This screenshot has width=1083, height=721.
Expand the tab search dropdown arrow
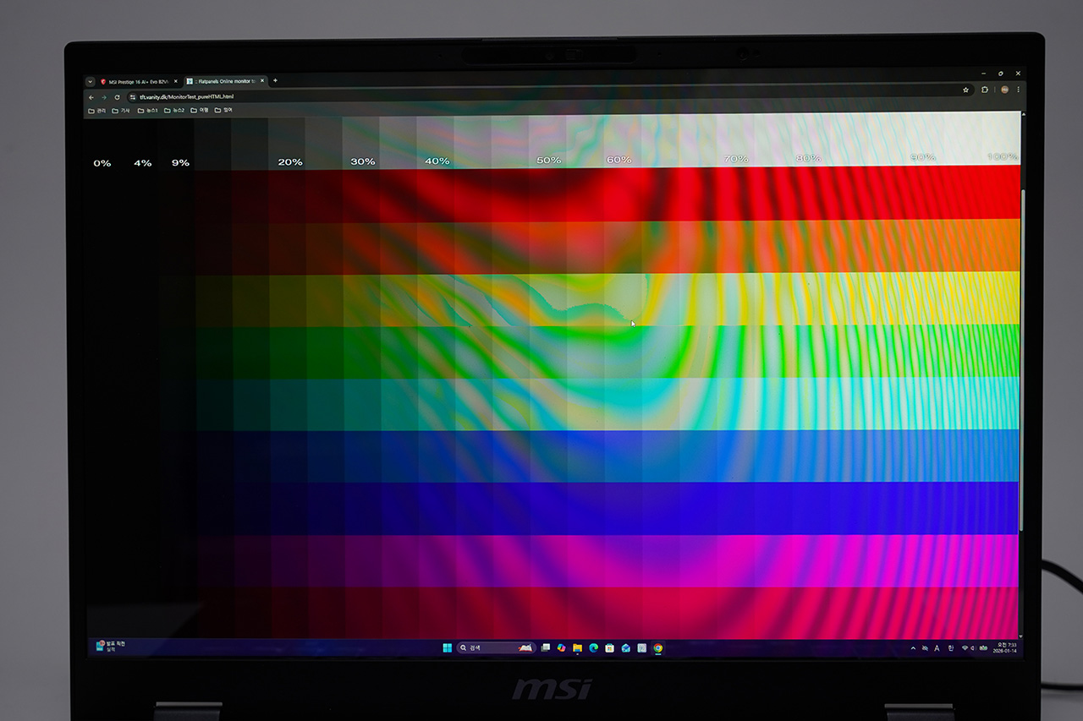[x=91, y=81]
